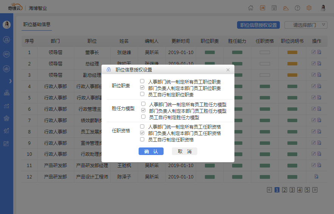The image size is (334, 214).
Task: Open the sidebar trend chart icon
Action: 6,106
